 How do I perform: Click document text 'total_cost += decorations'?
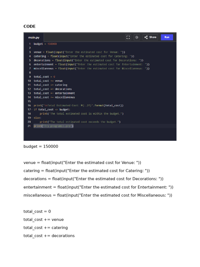click(x=49, y=236)
